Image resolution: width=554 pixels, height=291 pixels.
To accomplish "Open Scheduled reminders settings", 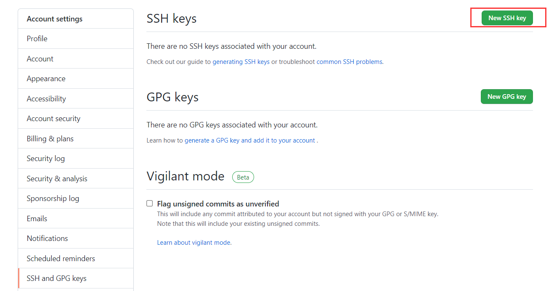I will coord(61,259).
